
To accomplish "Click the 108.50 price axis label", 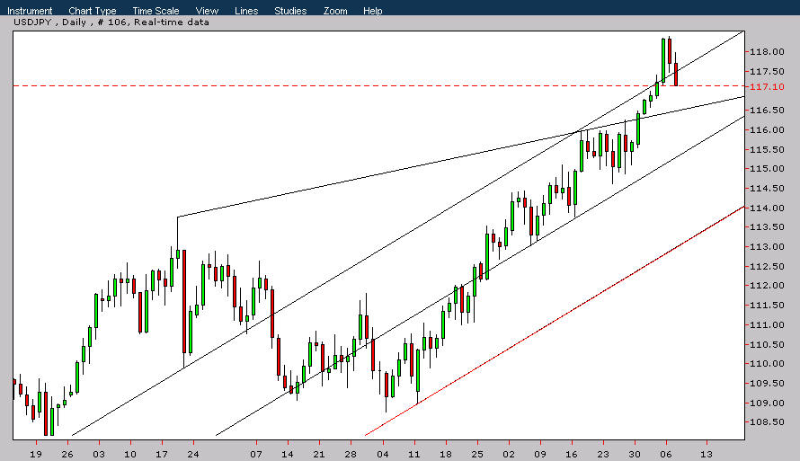I will 767,422.
